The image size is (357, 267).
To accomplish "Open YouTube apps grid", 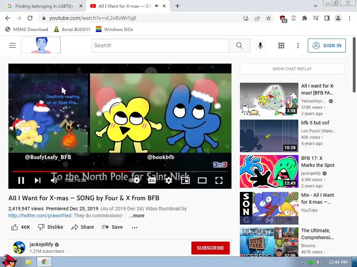I will click(281, 46).
